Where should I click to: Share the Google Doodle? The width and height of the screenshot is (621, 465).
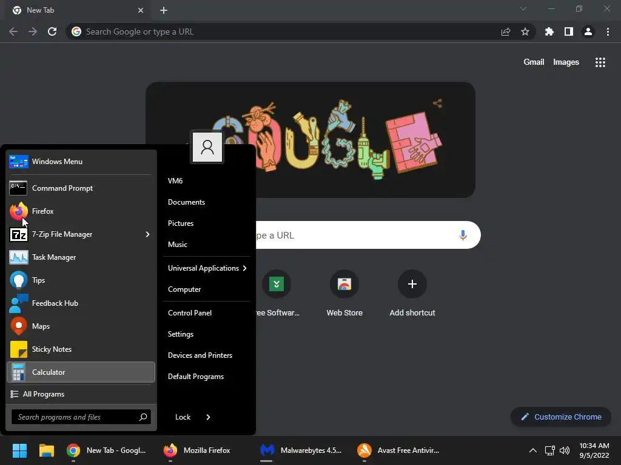click(437, 104)
